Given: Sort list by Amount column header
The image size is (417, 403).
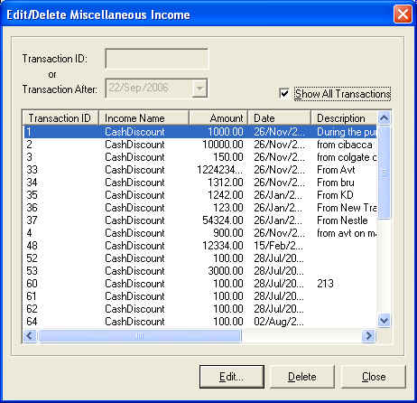Looking at the screenshot, I should coord(218,118).
